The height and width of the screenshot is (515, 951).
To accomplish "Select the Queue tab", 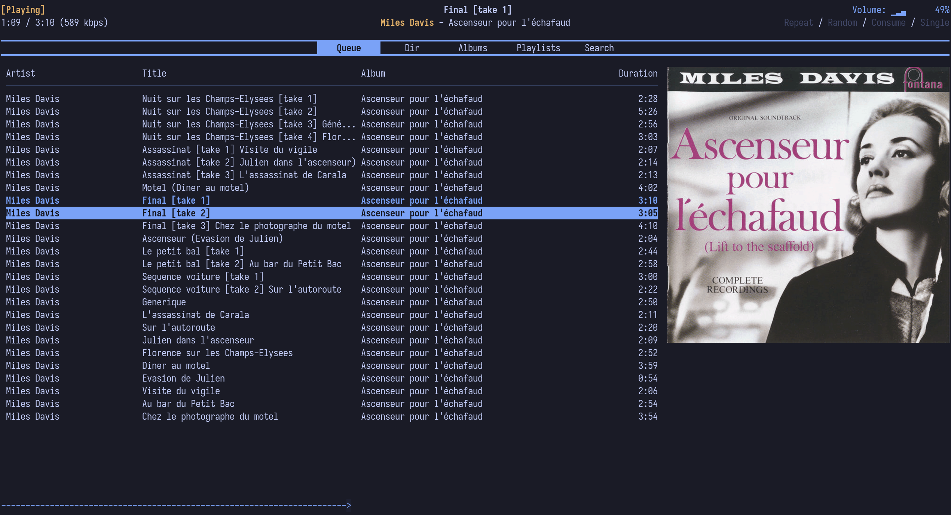I will tap(348, 48).
